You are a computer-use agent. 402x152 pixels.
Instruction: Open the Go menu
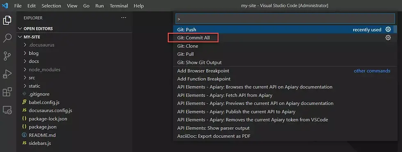pos(86,6)
